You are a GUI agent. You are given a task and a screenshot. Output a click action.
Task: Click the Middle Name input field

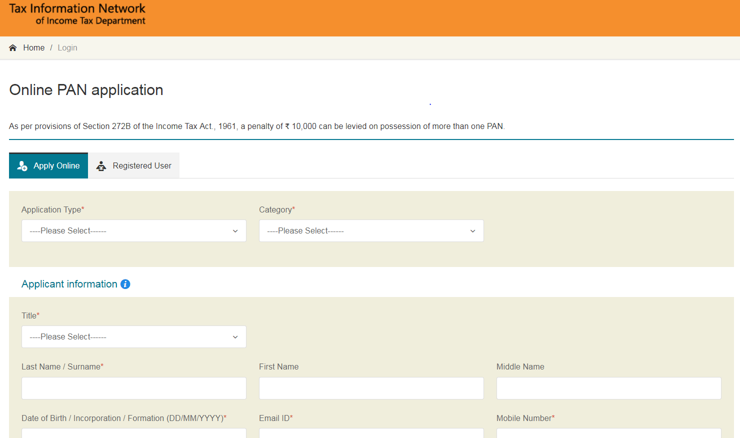pos(609,388)
